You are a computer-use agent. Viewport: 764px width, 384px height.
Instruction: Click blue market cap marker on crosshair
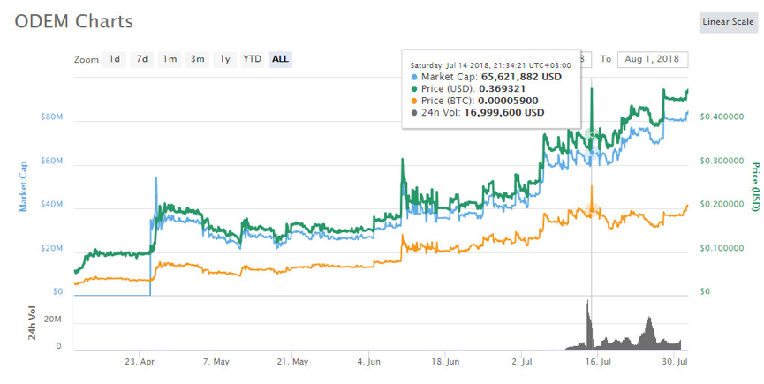(592, 153)
